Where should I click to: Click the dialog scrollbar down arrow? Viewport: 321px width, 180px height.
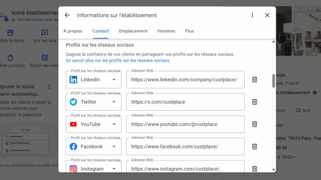click(x=273, y=170)
